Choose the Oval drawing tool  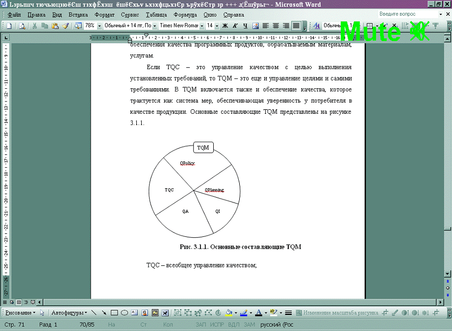tap(125, 312)
